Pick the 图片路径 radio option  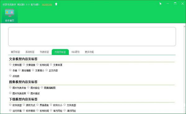[28, 87]
